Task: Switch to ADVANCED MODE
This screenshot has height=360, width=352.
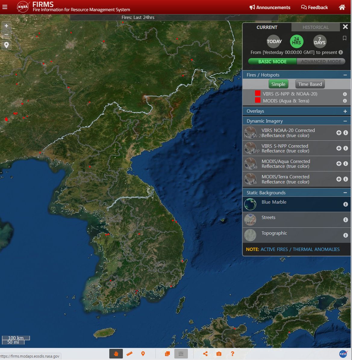Action: point(321,61)
